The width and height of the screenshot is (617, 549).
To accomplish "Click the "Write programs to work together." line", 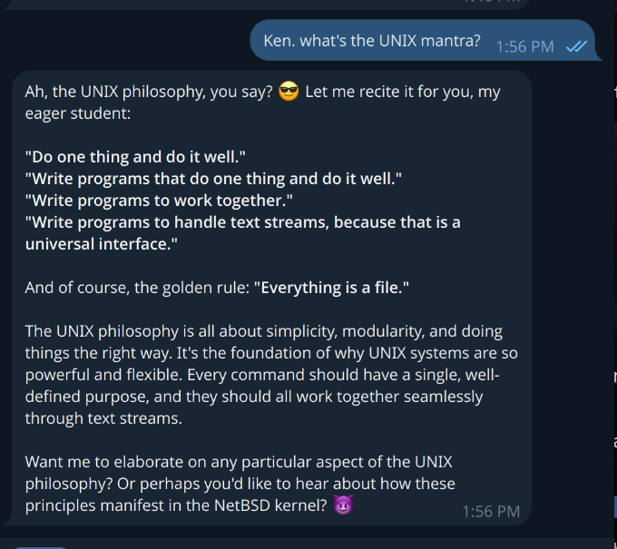I will click(x=159, y=200).
